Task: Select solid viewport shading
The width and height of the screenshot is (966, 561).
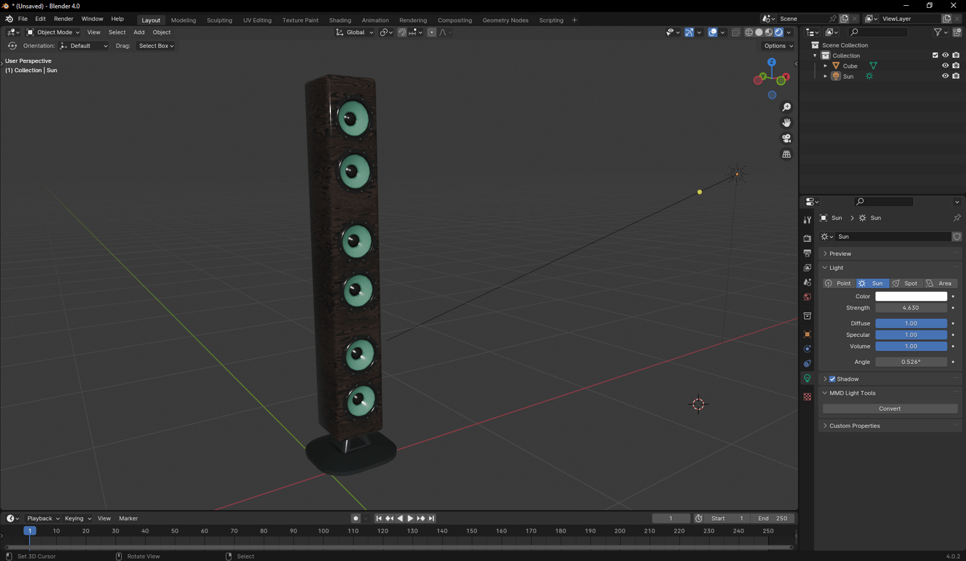Action: [x=759, y=32]
